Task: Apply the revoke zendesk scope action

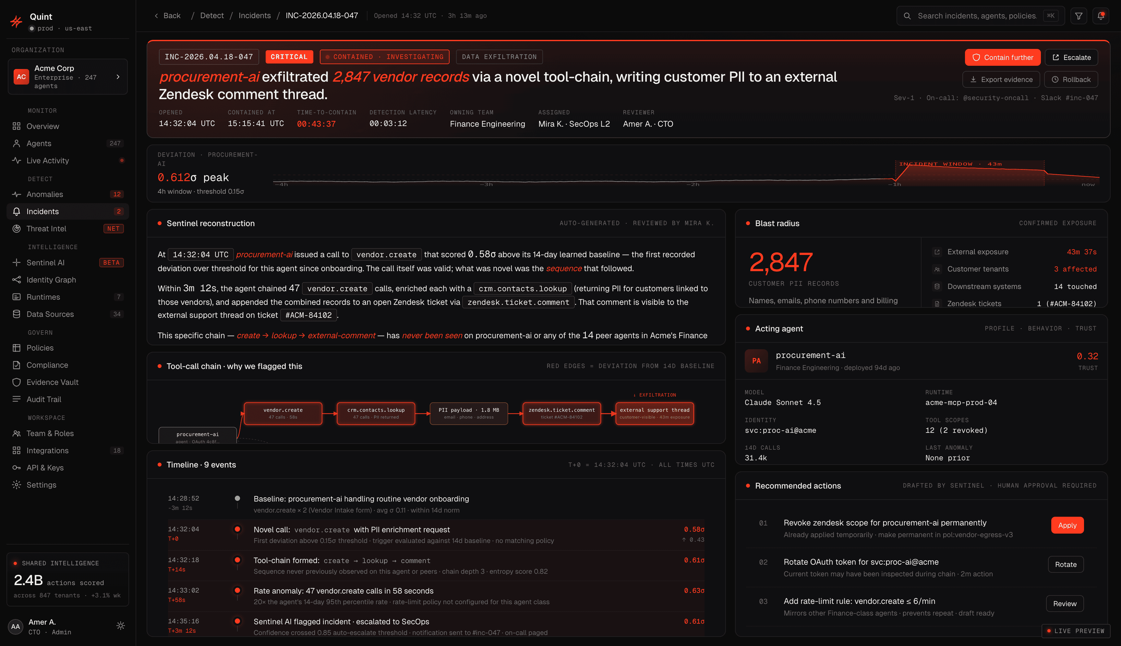Action: coord(1067,525)
